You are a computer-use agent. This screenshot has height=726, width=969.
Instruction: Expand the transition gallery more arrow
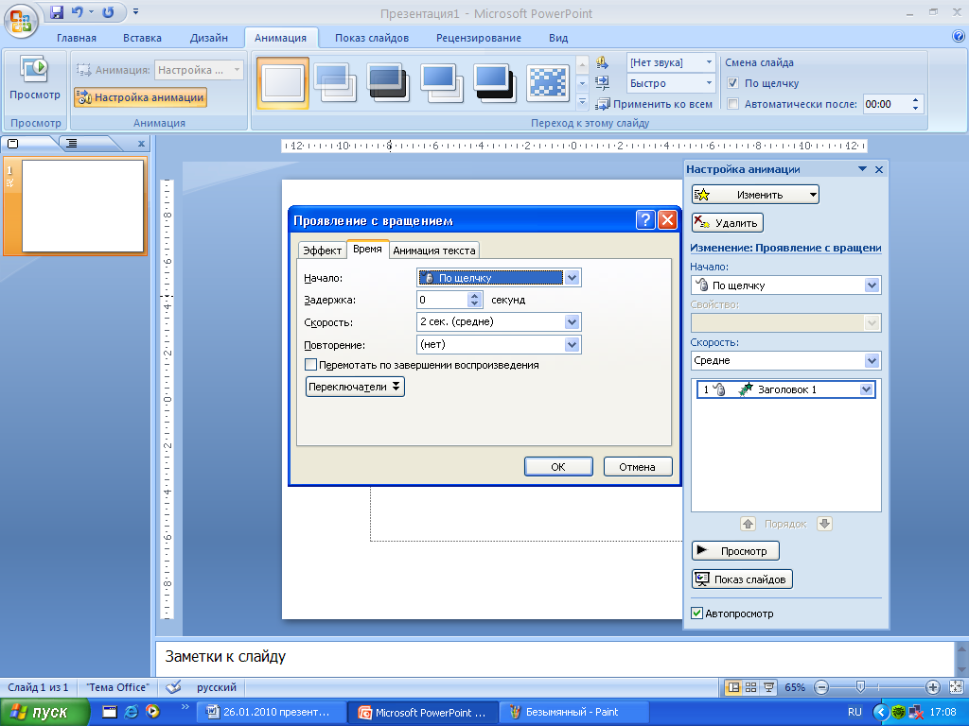coord(582,102)
